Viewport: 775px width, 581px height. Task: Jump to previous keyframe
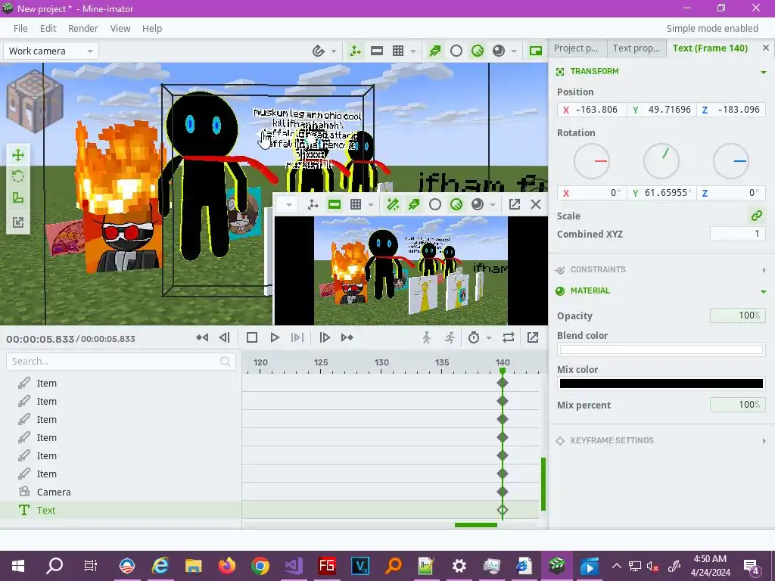pos(202,337)
